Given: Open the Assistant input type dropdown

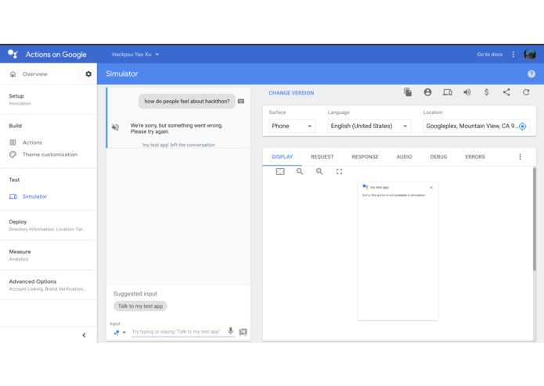Looking at the screenshot, I should [x=120, y=332].
